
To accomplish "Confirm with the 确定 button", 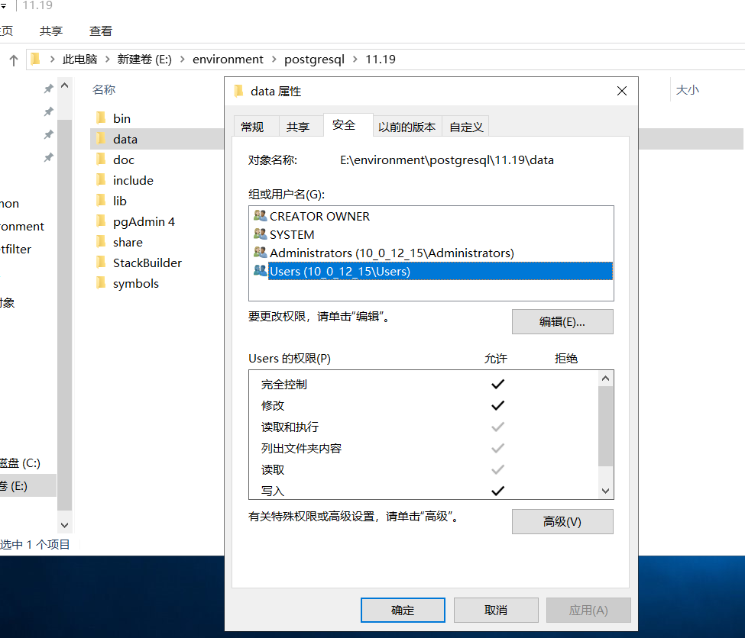I will [x=403, y=610].
